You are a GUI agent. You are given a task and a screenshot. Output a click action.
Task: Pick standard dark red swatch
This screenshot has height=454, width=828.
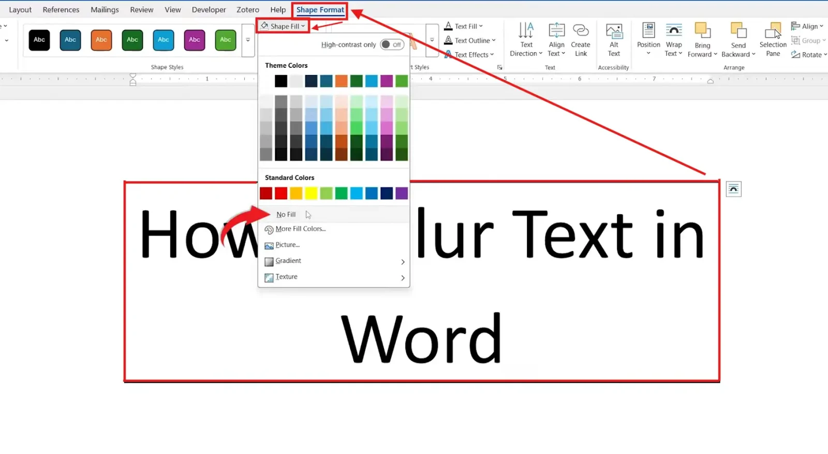[x=266, y=193]
